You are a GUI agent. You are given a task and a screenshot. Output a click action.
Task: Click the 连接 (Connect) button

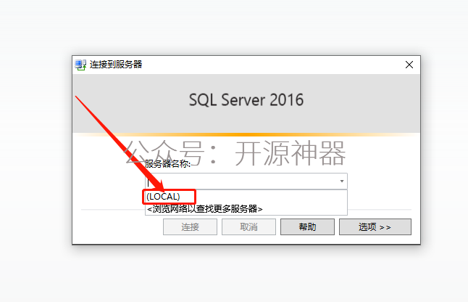tap(190, 227)
